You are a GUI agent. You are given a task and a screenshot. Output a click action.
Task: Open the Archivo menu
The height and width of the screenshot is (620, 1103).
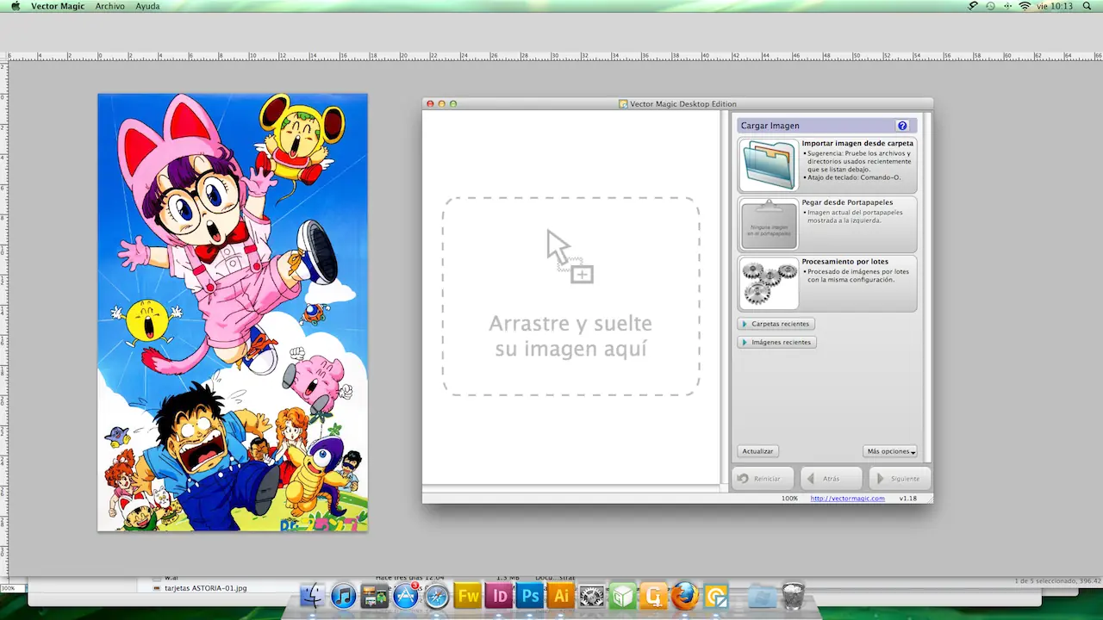click(x=109, y=6)
